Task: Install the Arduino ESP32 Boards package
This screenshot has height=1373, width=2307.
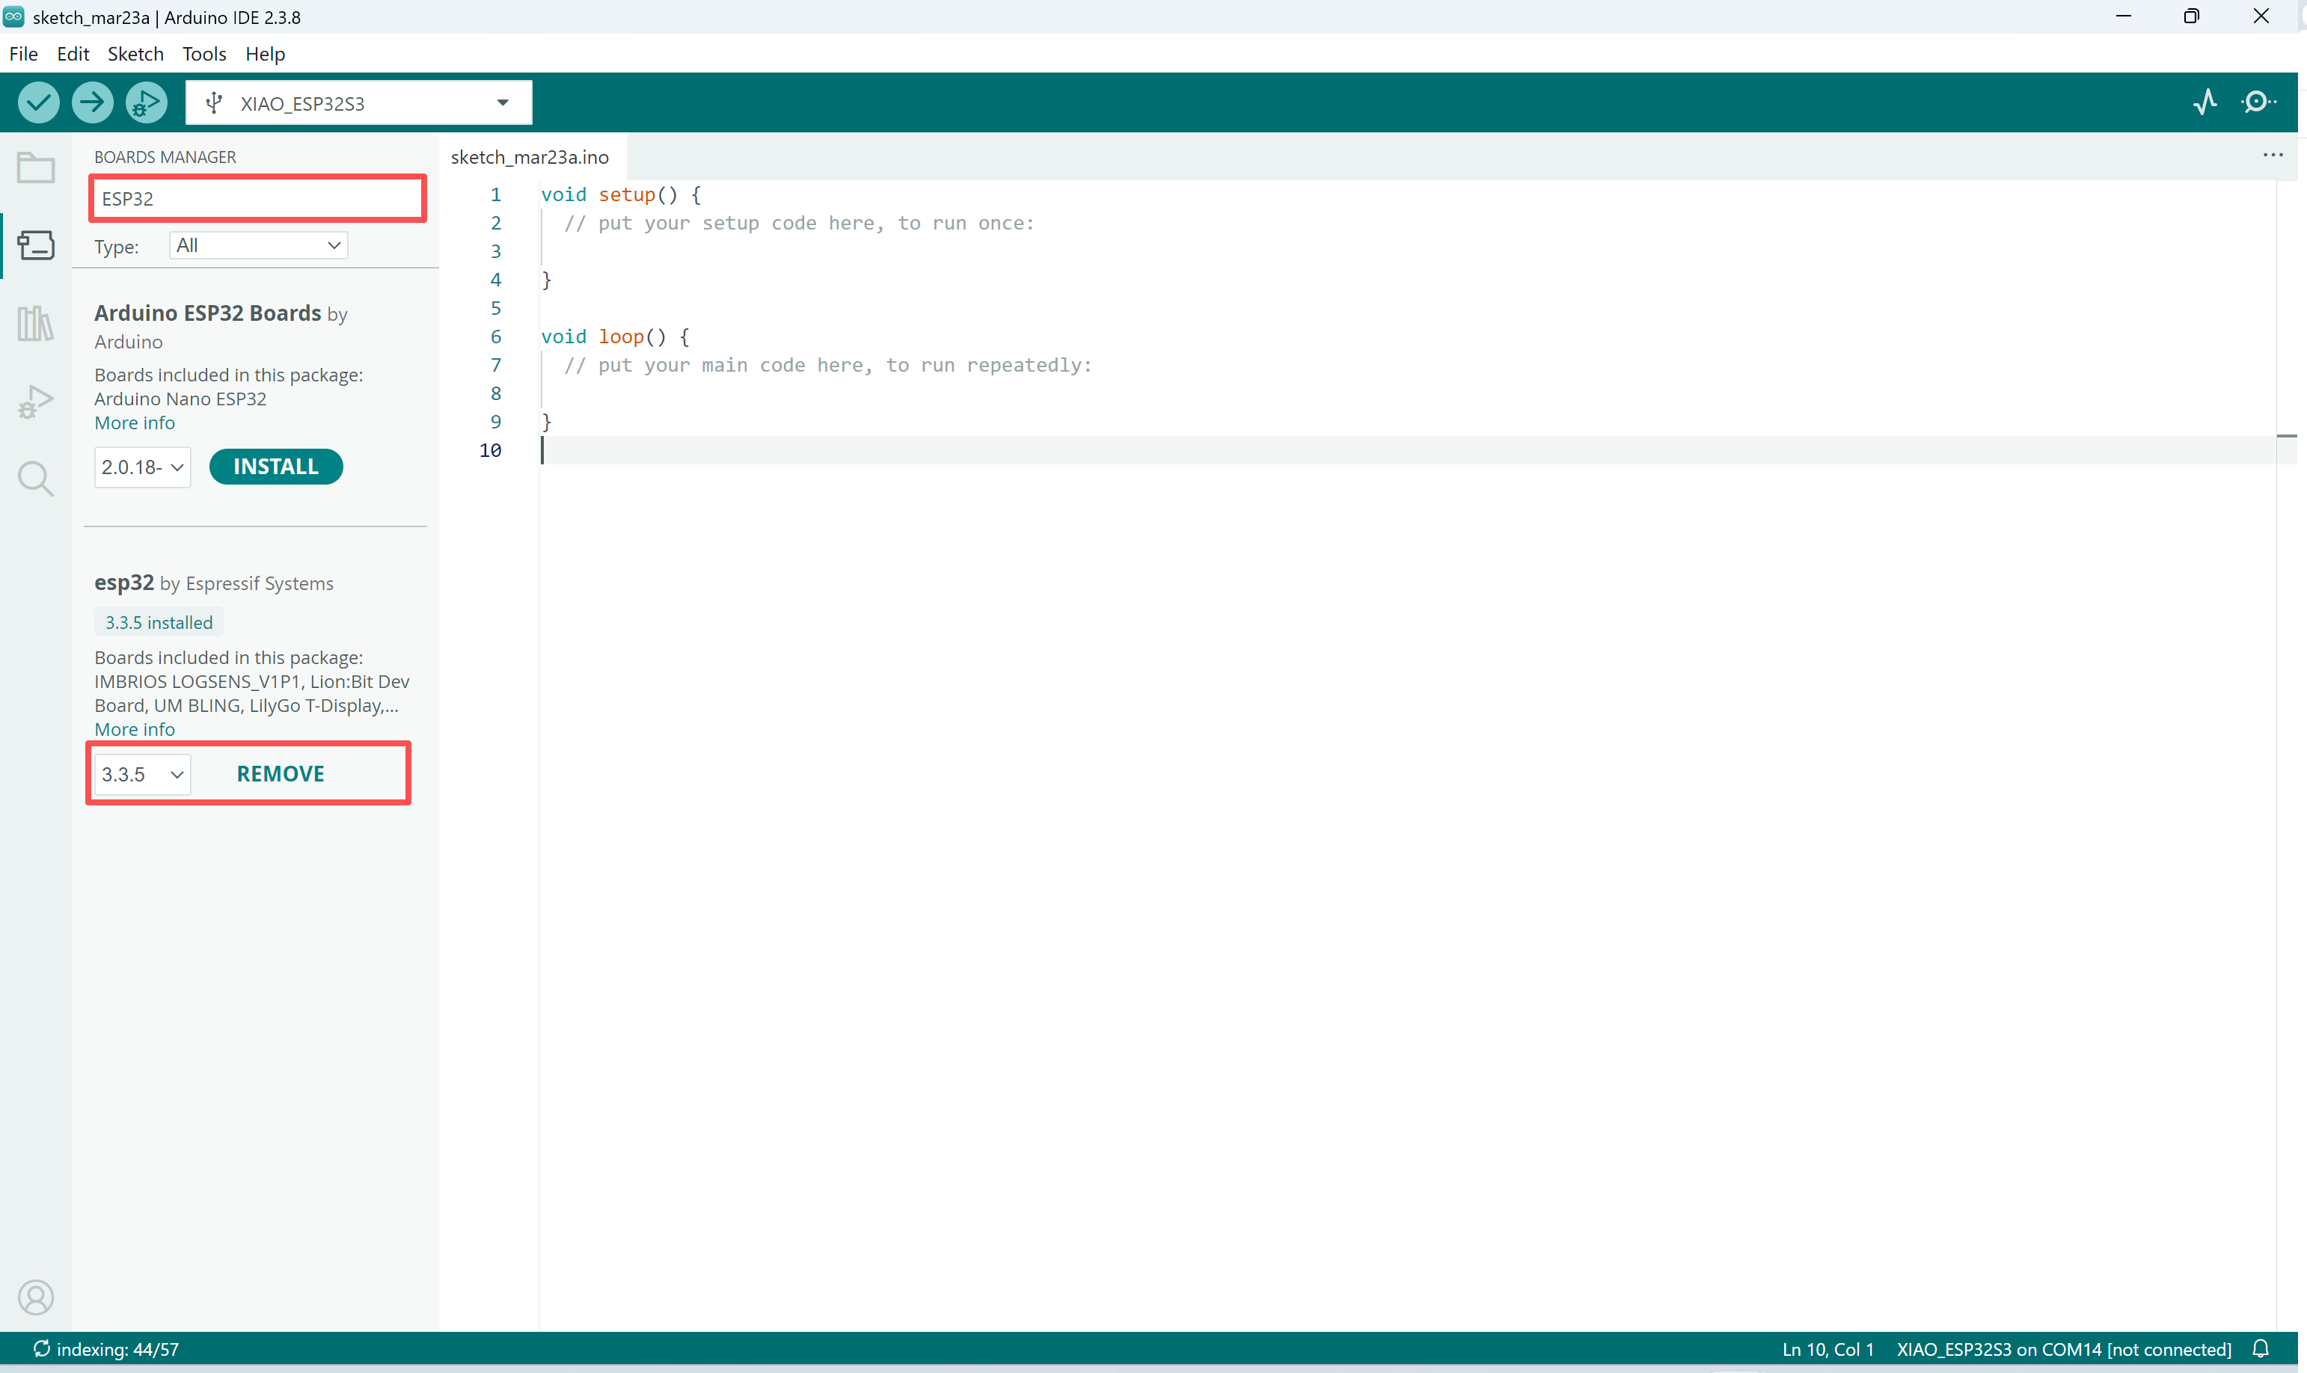Action: (x=276, y=467)
